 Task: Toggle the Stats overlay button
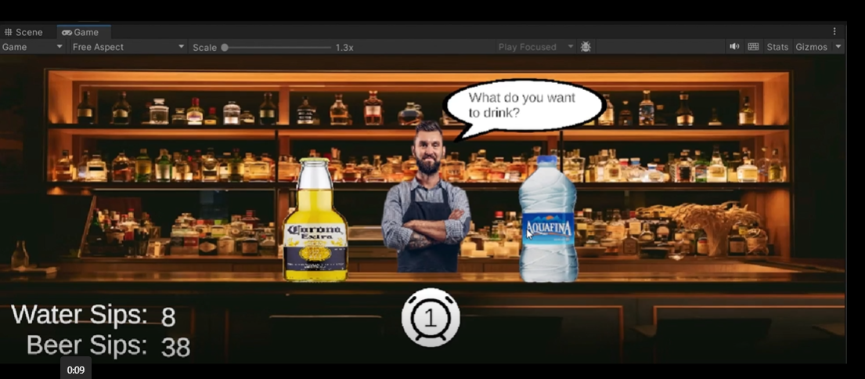pyautogui.click(x=777, y=47)
